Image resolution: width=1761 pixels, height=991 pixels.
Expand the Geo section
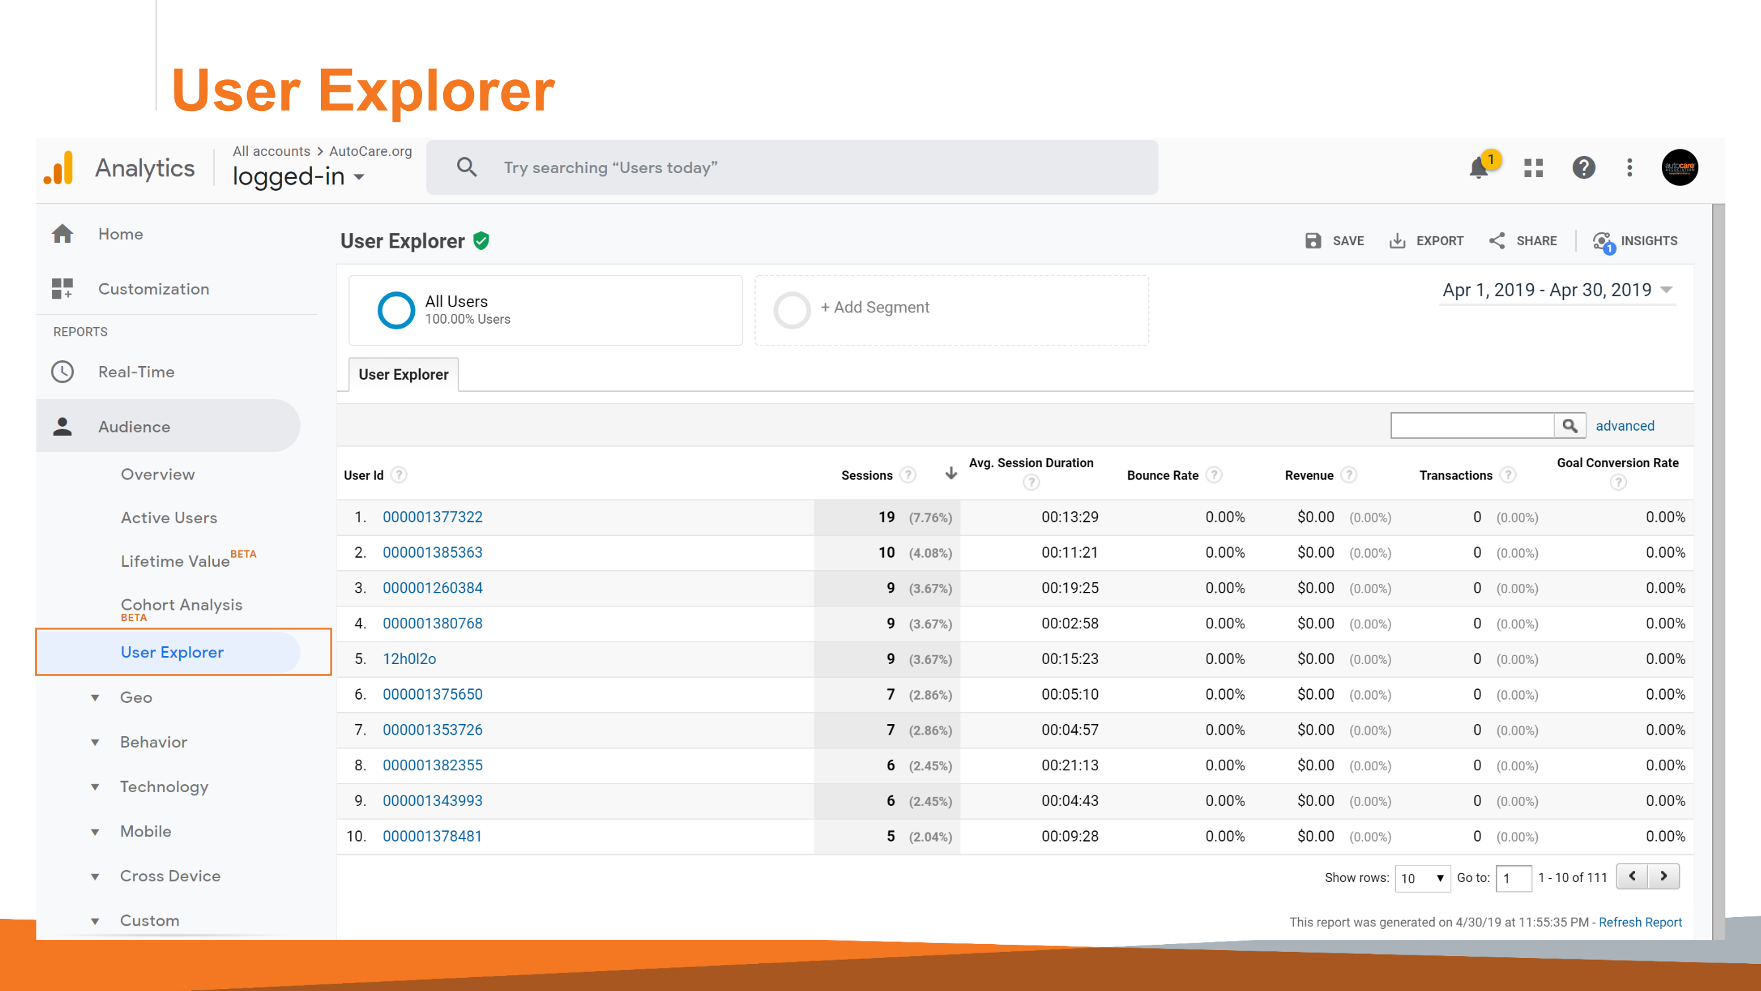(x=135, y=697)
